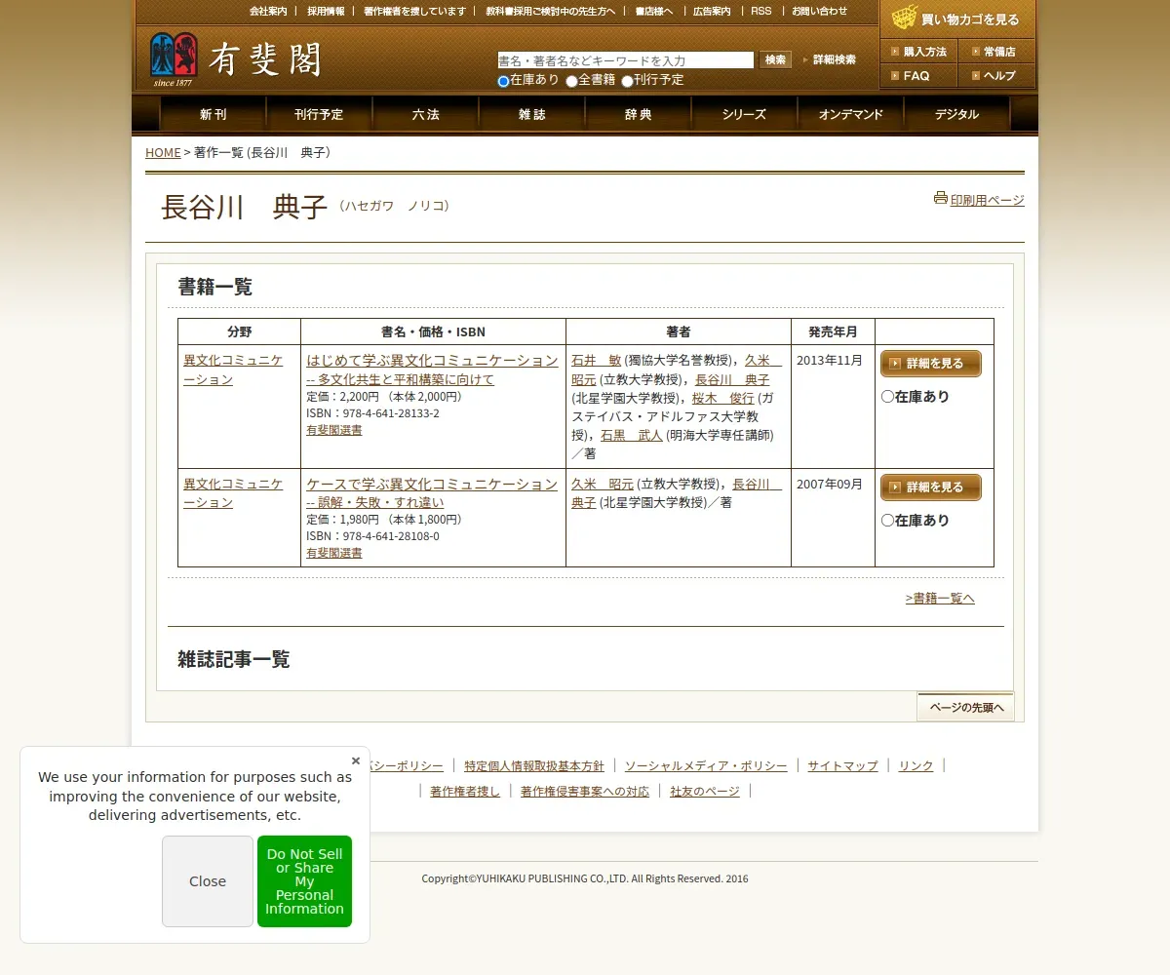Click お問い合わせ in top menu
The width and height of the screenshot is (1170, 975).
pyautogui.click(x=819, y=12)
